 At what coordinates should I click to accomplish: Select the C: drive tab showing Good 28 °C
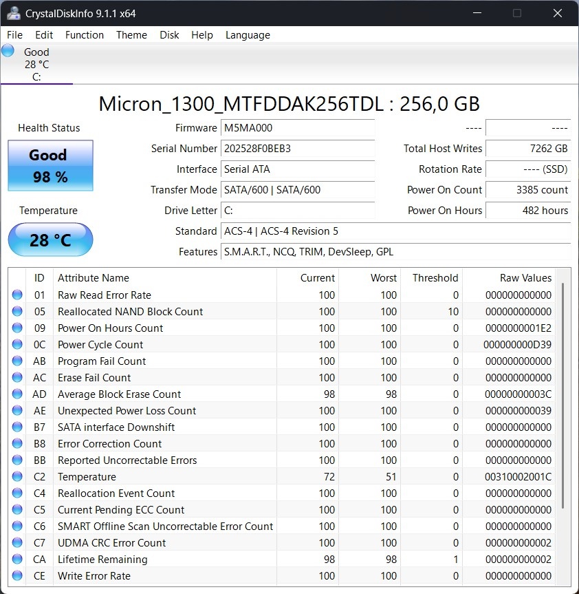(x=36, y=65)
